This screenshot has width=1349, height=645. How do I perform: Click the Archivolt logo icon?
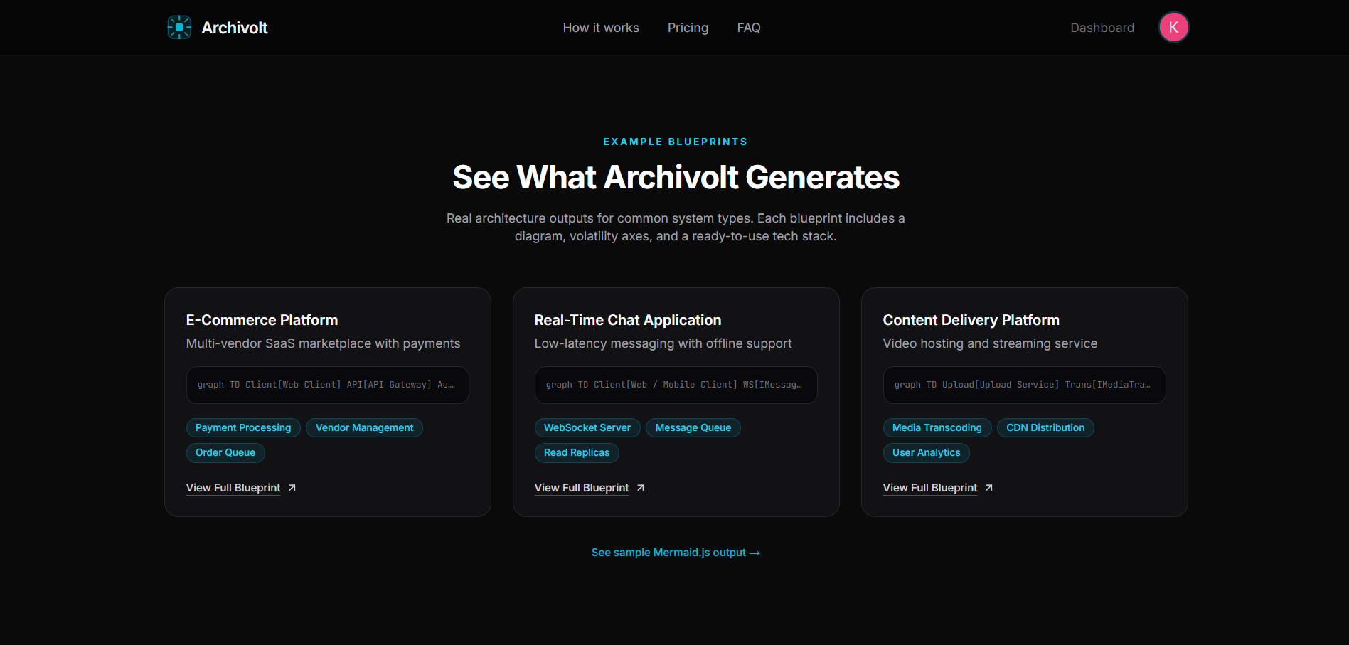tap(179, 27)
